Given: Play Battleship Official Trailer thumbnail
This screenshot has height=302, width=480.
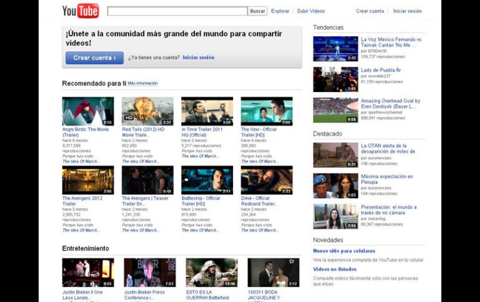Looking at the screenshot, I should point(207,180).
